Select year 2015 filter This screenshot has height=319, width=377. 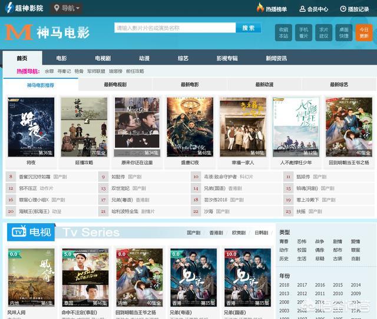coord(338,285)
